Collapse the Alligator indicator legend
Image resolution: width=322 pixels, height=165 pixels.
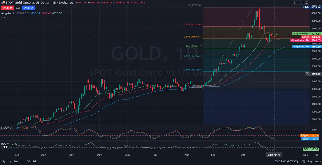click(4, 18)
